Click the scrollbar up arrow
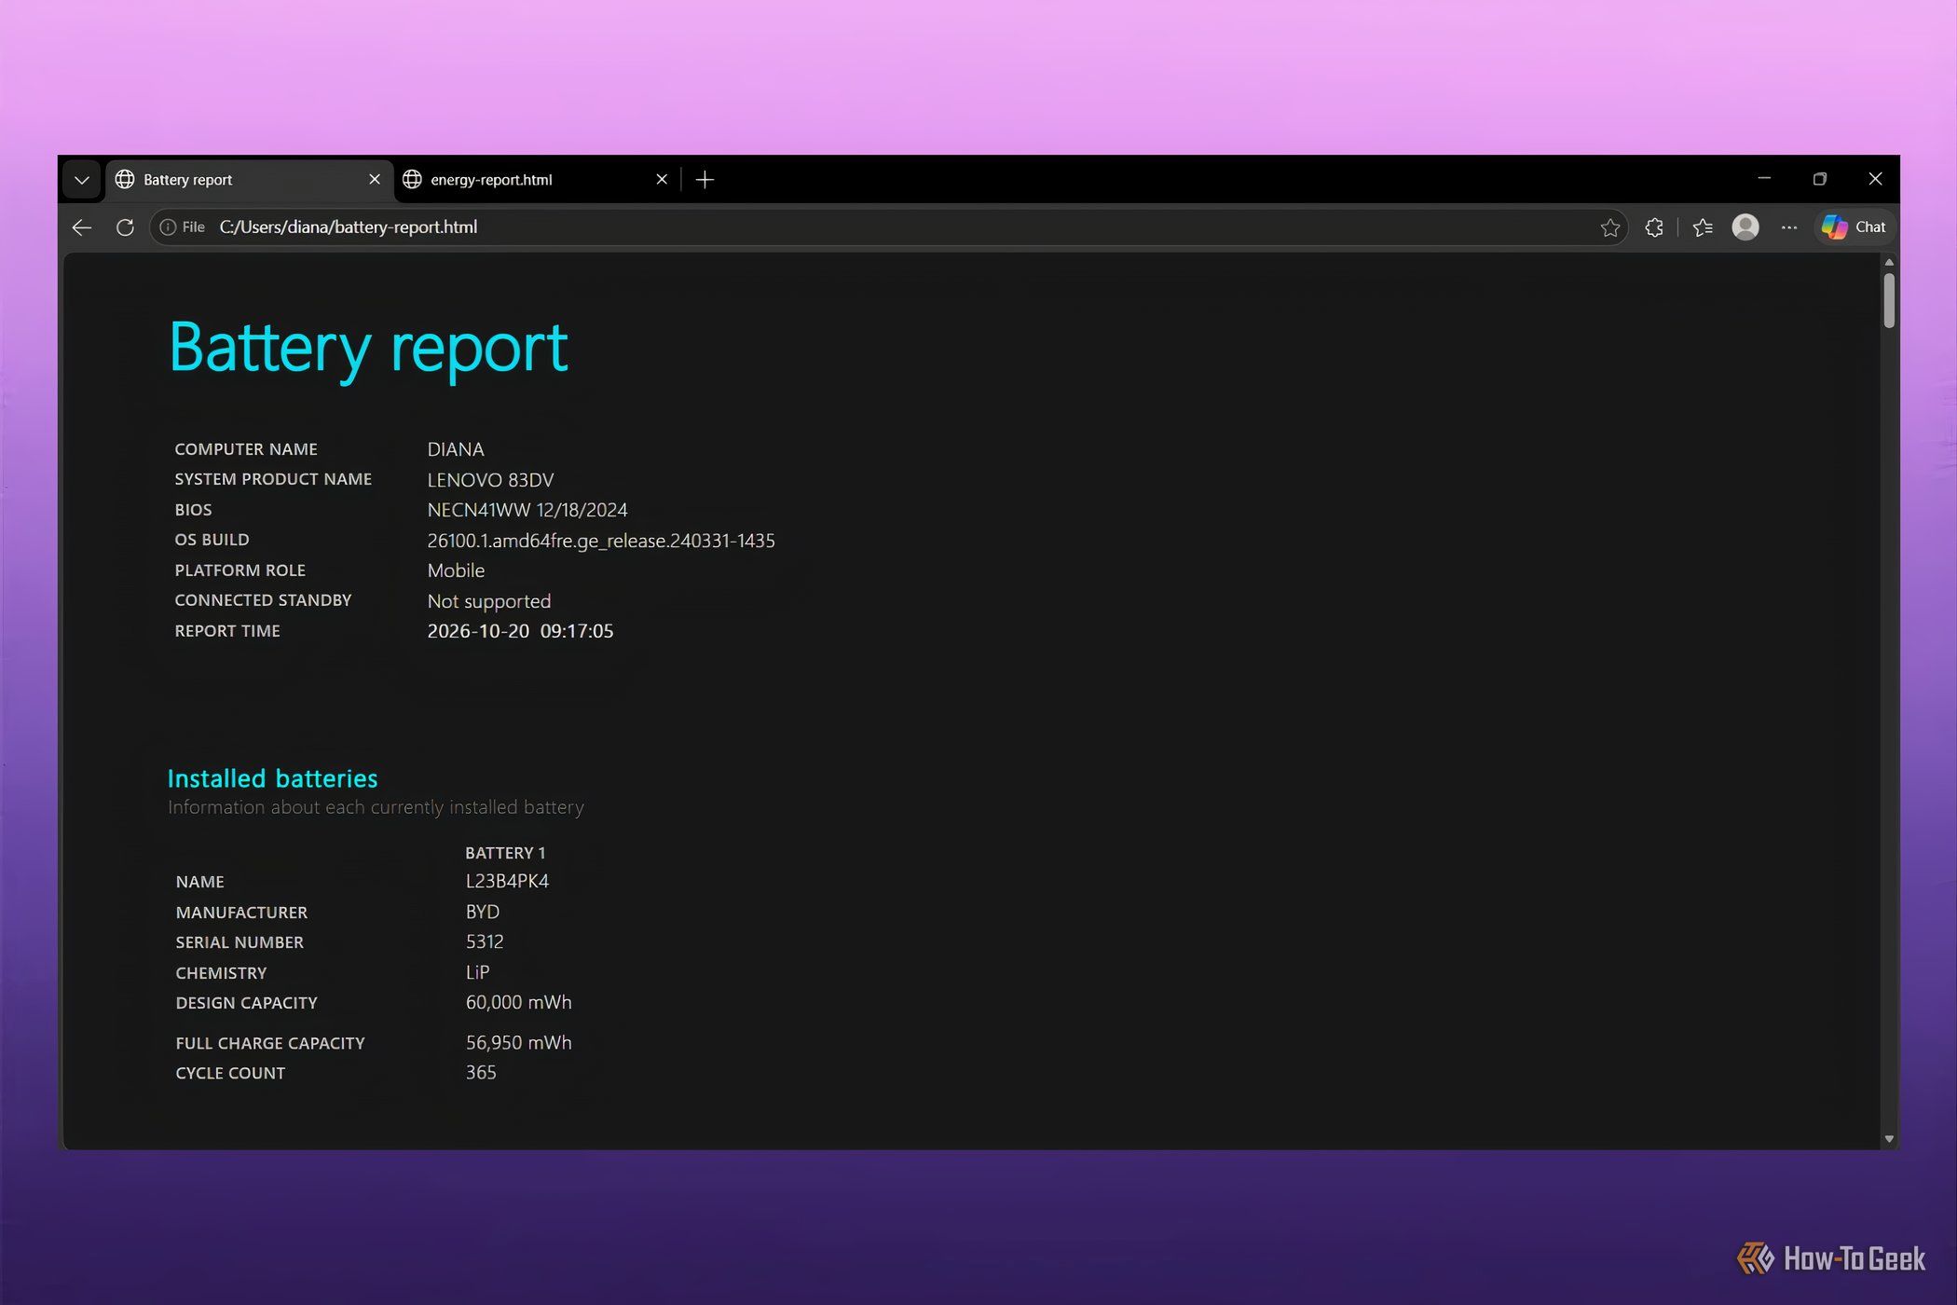1957x1305 pixels. 1889,262
